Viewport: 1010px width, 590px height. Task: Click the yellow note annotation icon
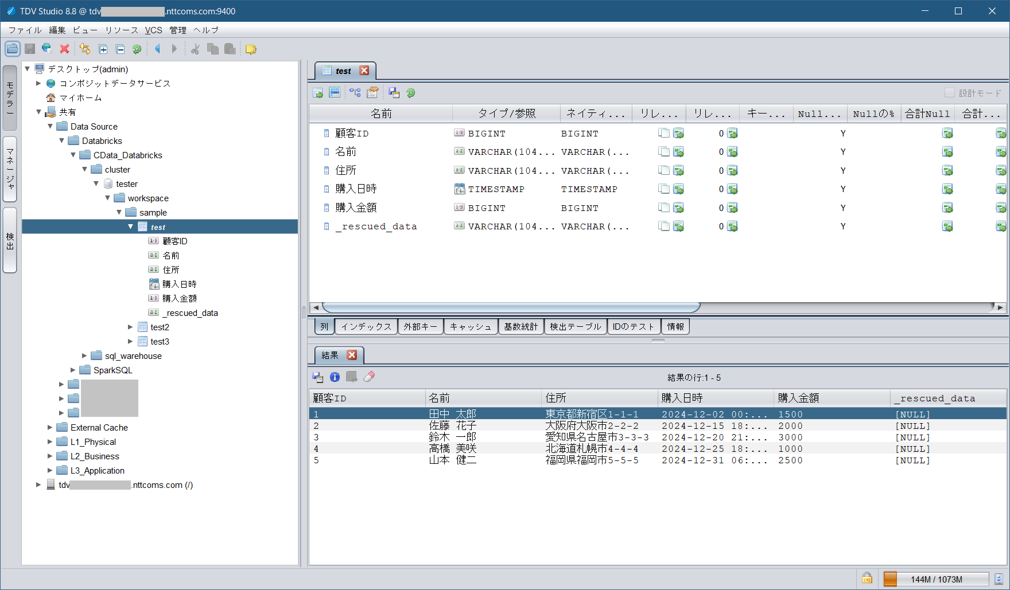(251, 49)
